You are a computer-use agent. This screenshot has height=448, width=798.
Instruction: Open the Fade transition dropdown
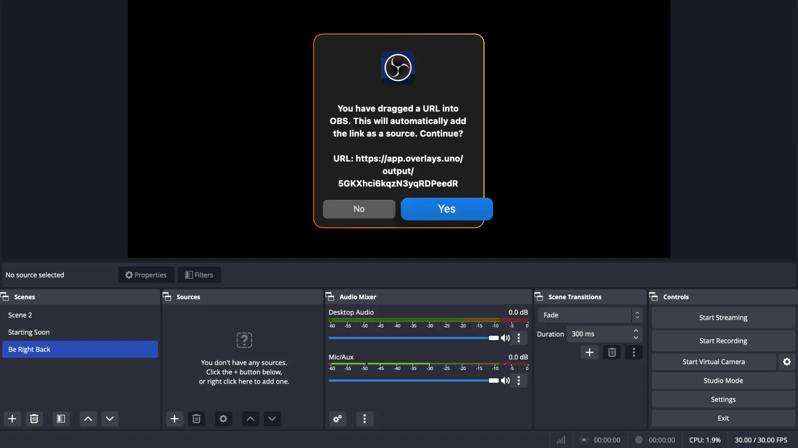(590, 315)
